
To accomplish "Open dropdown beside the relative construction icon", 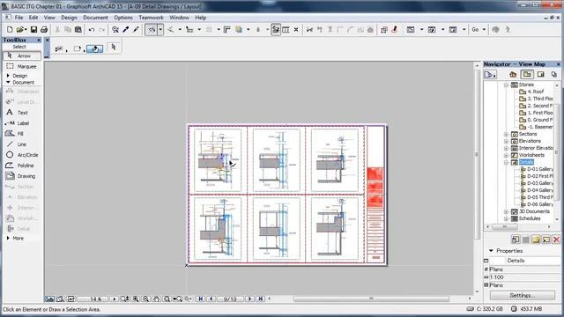I will pyautogui.click(x=199, y=29).
